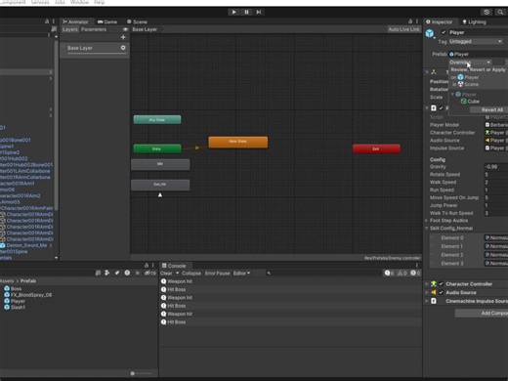Click the Add Component button
508x381 pixels.
(482, 313)
